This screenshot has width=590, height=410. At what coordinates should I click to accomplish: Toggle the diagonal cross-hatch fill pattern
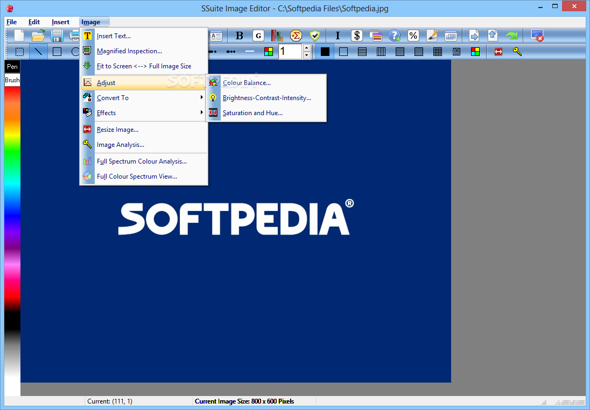pyautogui.click(x=456, y=52)
